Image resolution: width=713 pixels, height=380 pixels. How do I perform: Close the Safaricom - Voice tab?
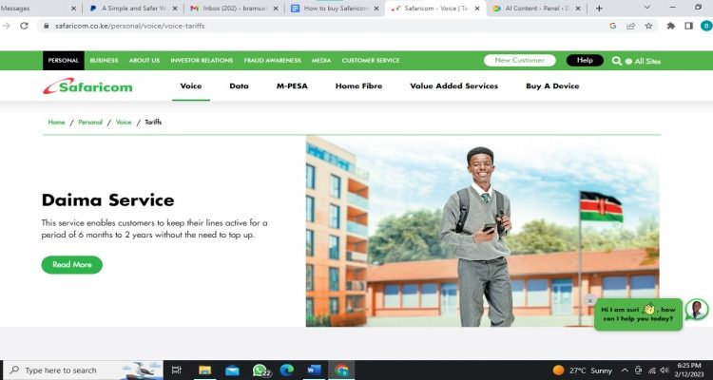pos(477,9)
